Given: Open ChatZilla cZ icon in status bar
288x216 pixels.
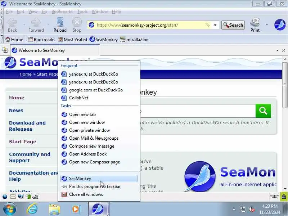Looking at the screenshot, I should pos(35,197).
